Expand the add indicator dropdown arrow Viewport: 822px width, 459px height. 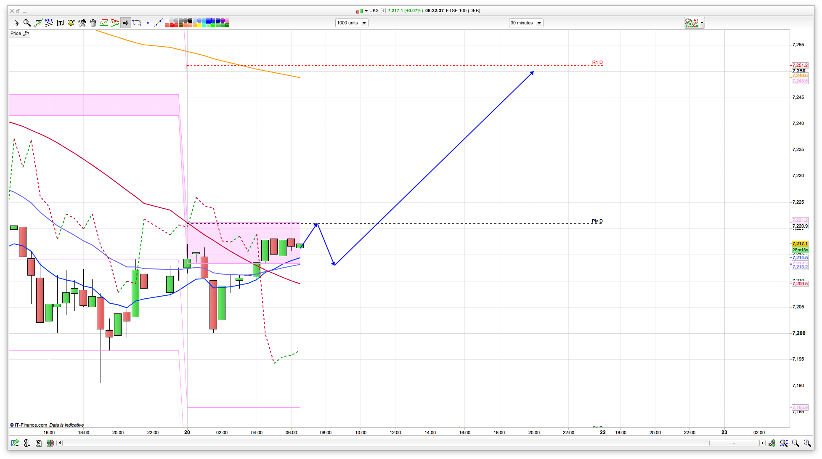tap(702, 23)
